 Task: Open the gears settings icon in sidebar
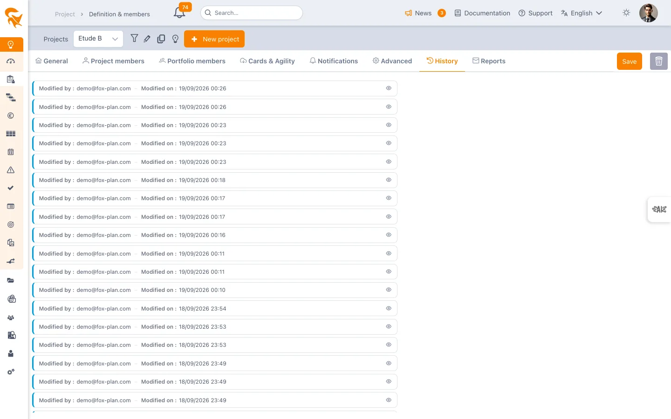(x=11, y=372)
